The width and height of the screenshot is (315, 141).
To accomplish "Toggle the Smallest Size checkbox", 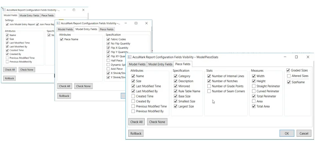I will click(175, 101).
